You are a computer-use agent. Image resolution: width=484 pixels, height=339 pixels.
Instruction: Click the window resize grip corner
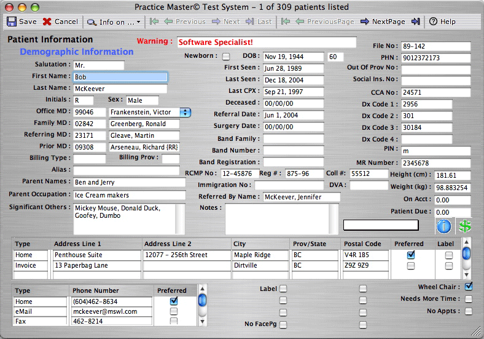(476, 331)
